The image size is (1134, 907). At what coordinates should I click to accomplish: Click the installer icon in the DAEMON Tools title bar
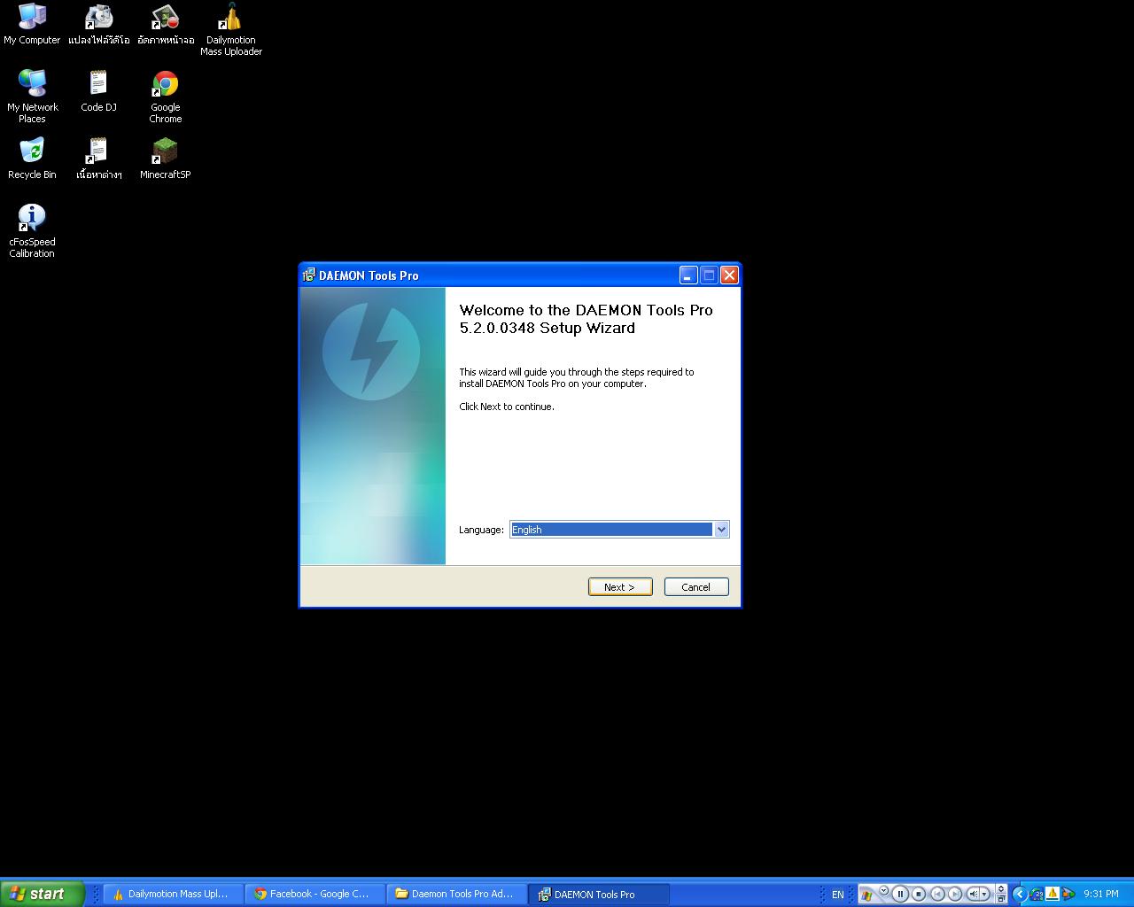[x=308, y=275]
